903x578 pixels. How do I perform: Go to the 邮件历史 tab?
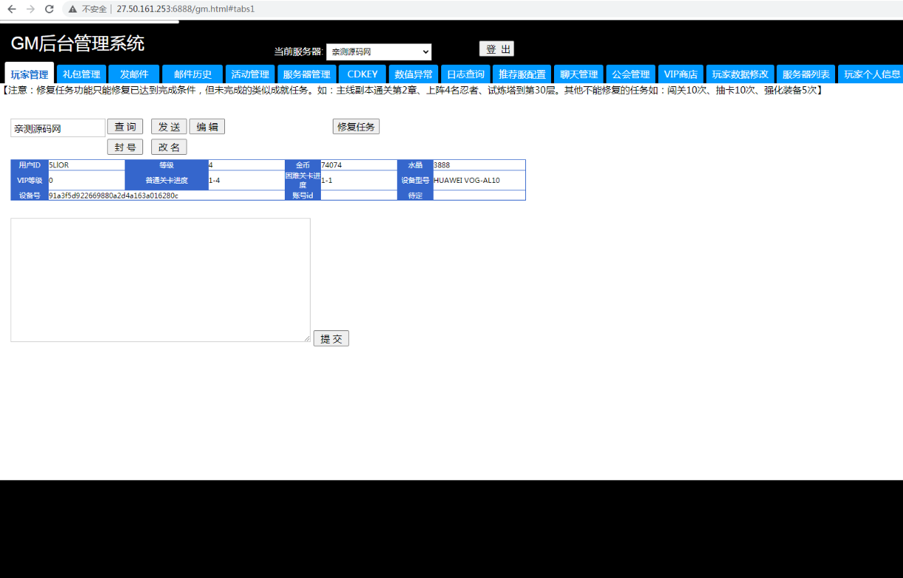point(193,74)
